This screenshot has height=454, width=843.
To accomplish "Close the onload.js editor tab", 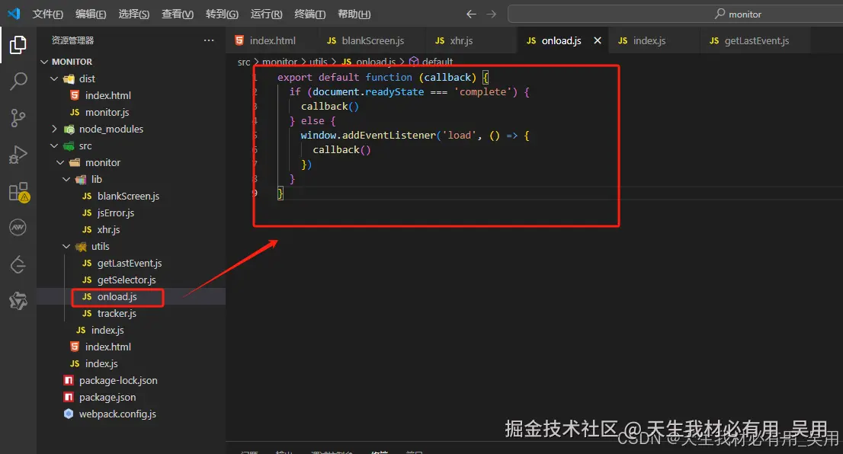I will tap(597, 41).
